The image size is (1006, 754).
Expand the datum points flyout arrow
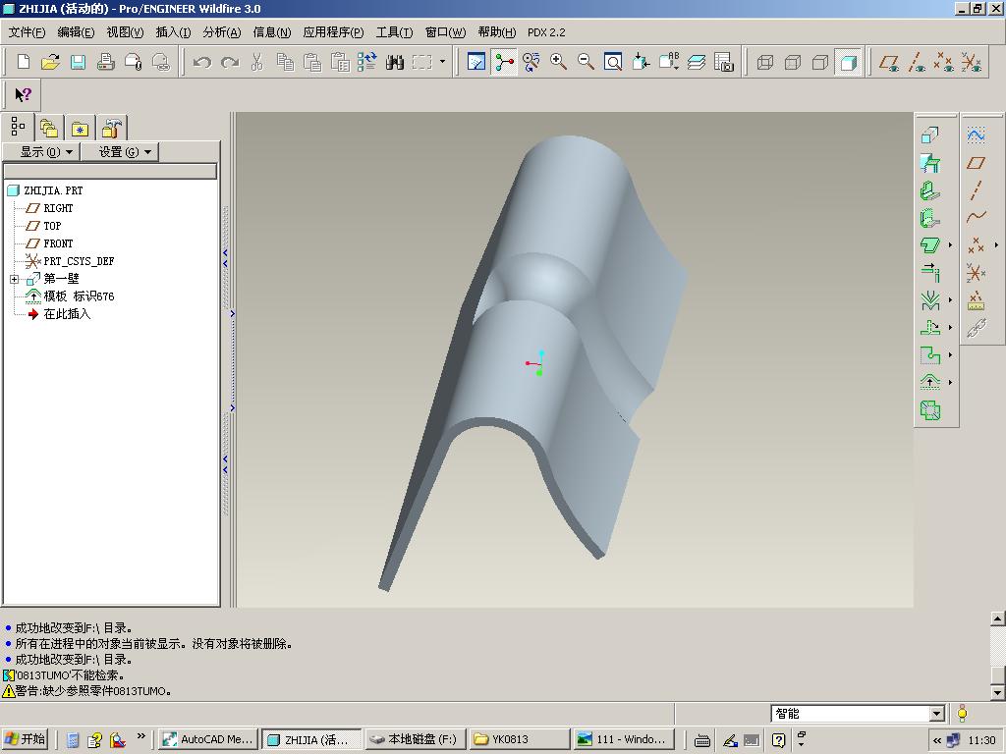[x=996, y=244]
